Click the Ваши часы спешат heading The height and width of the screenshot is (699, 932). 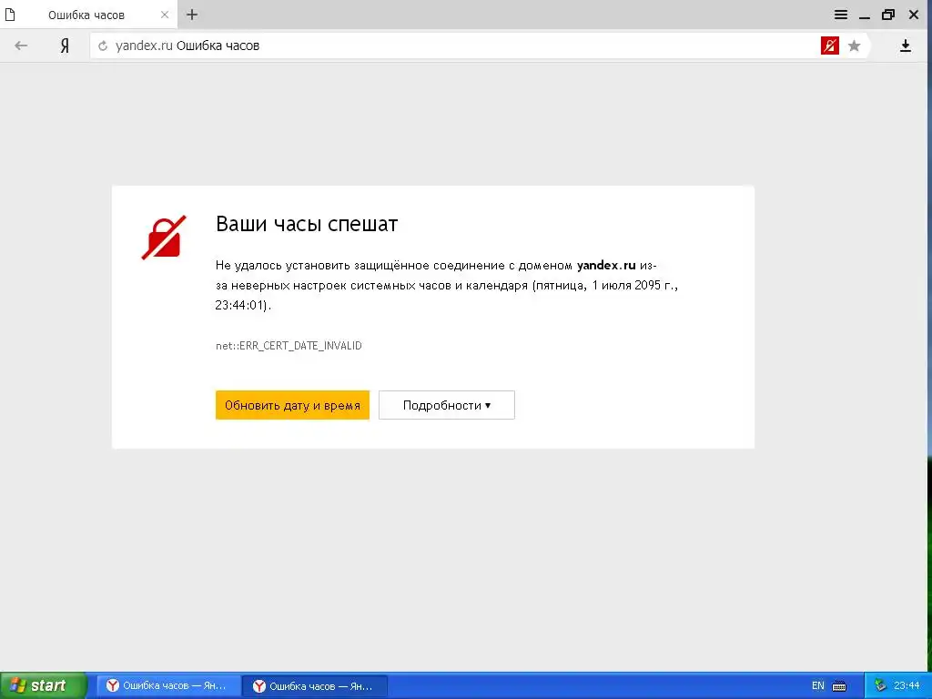[x=307, y=224]
